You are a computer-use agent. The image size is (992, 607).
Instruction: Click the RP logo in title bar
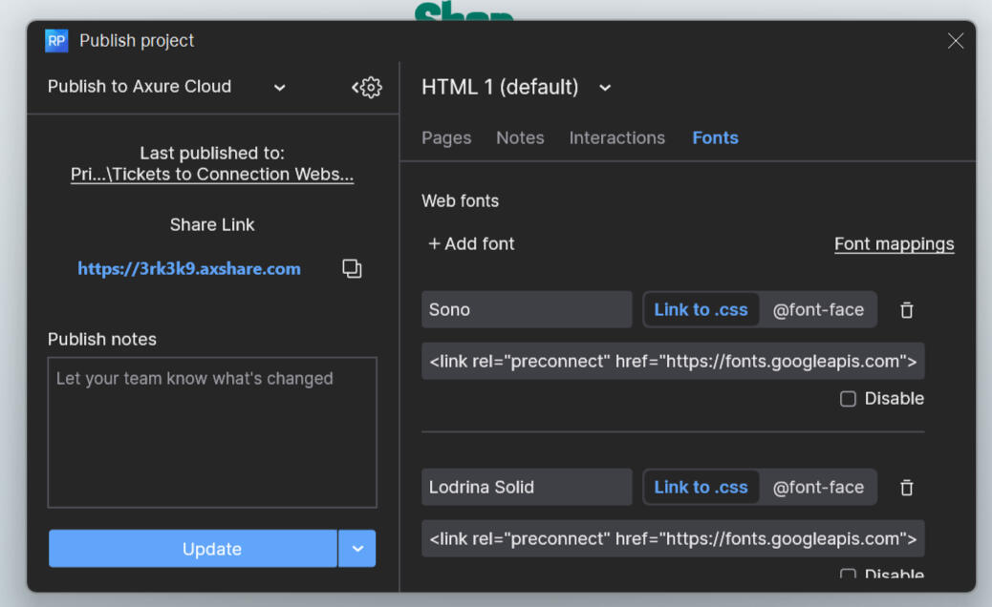(x=56, y=40)
